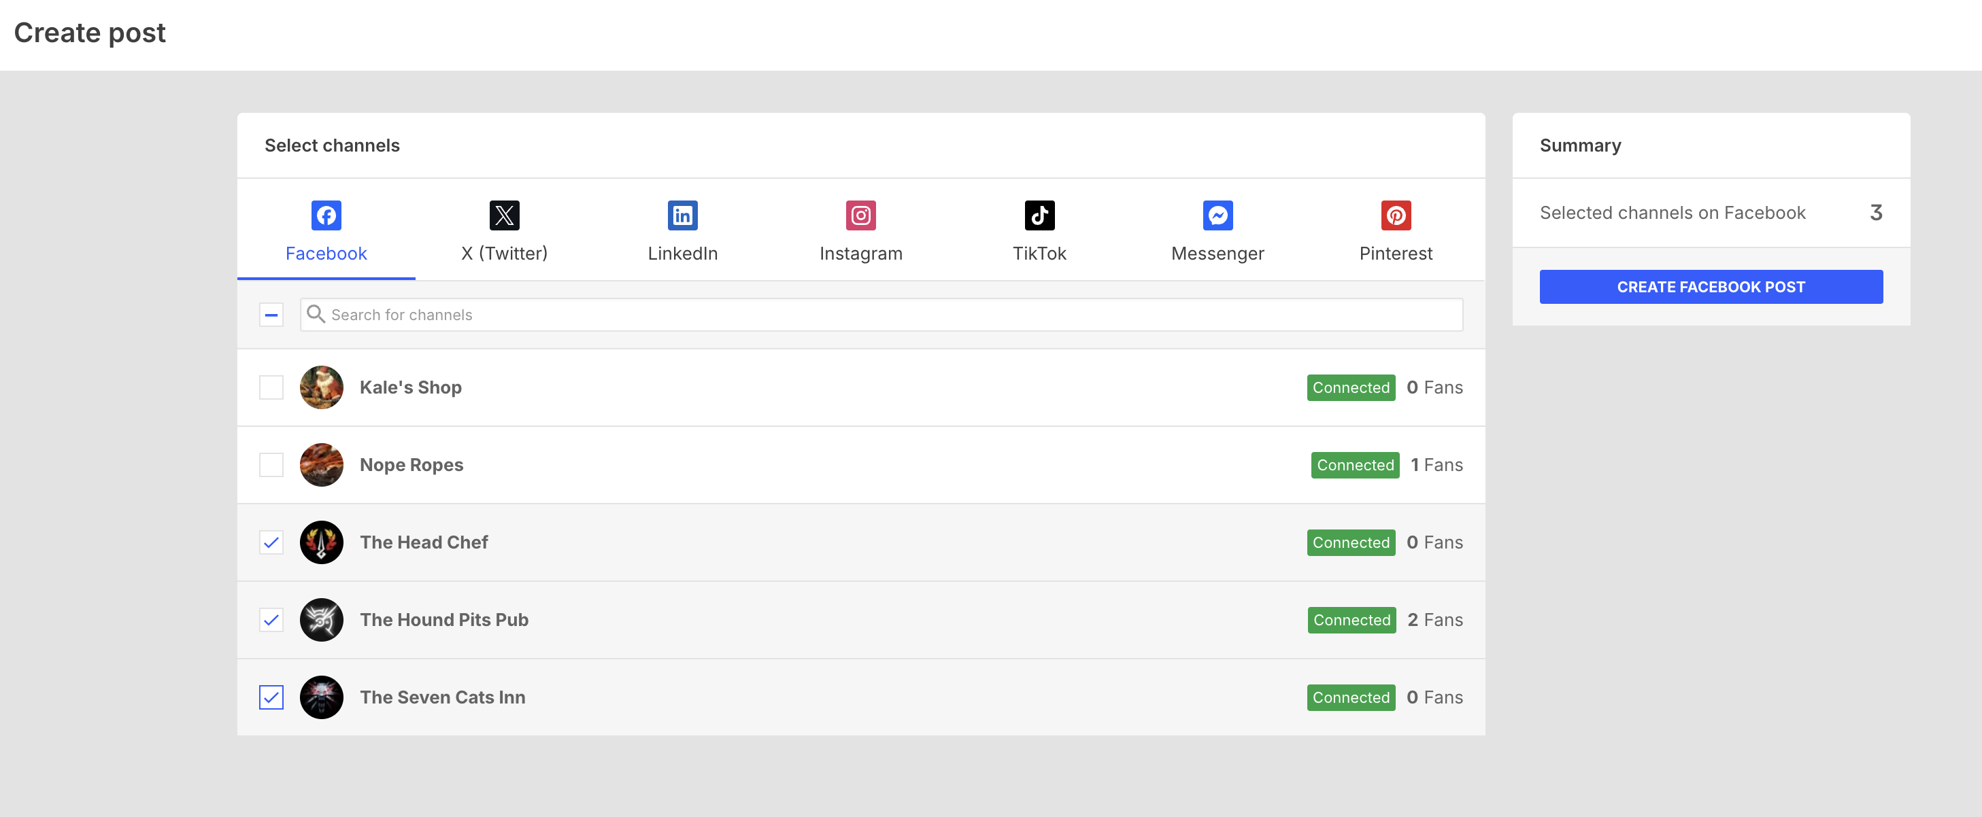This screenshot has width=1982, height=817.
Task: Click the selected channels count 3
Action: tap(1876, 213)
